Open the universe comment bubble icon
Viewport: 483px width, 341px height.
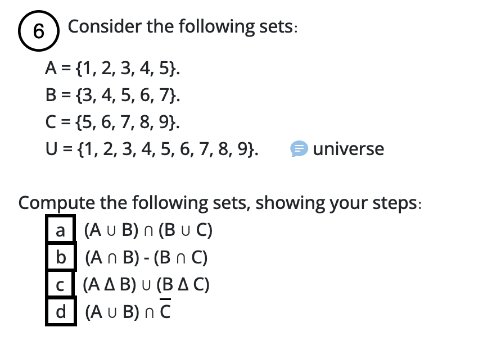(x=299, y=149)
